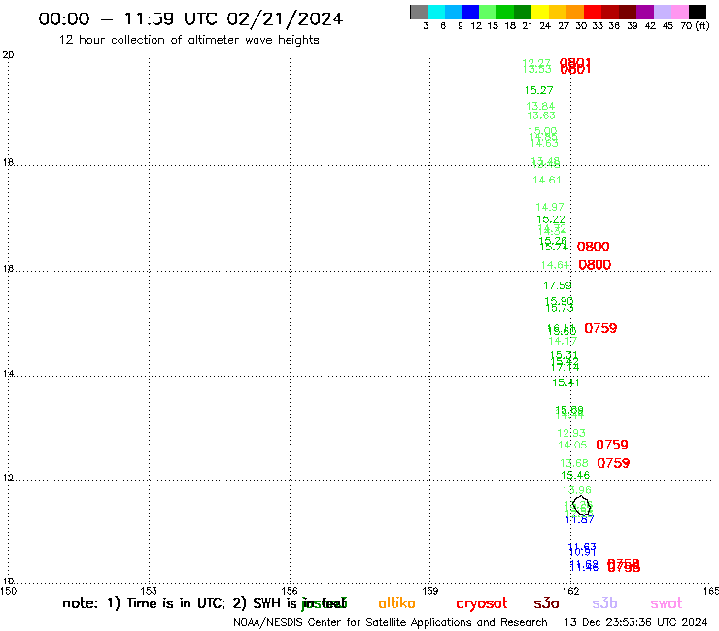Click the longitude axis label 162
This screenshot has width=719, height=631.
coord(571,591)
